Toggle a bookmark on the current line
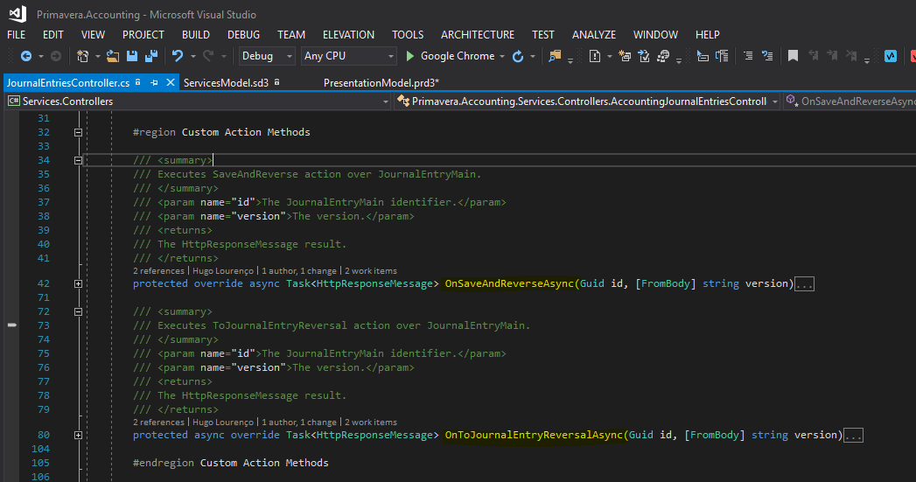This screenshot has height=482, width=916. (793, 56)
